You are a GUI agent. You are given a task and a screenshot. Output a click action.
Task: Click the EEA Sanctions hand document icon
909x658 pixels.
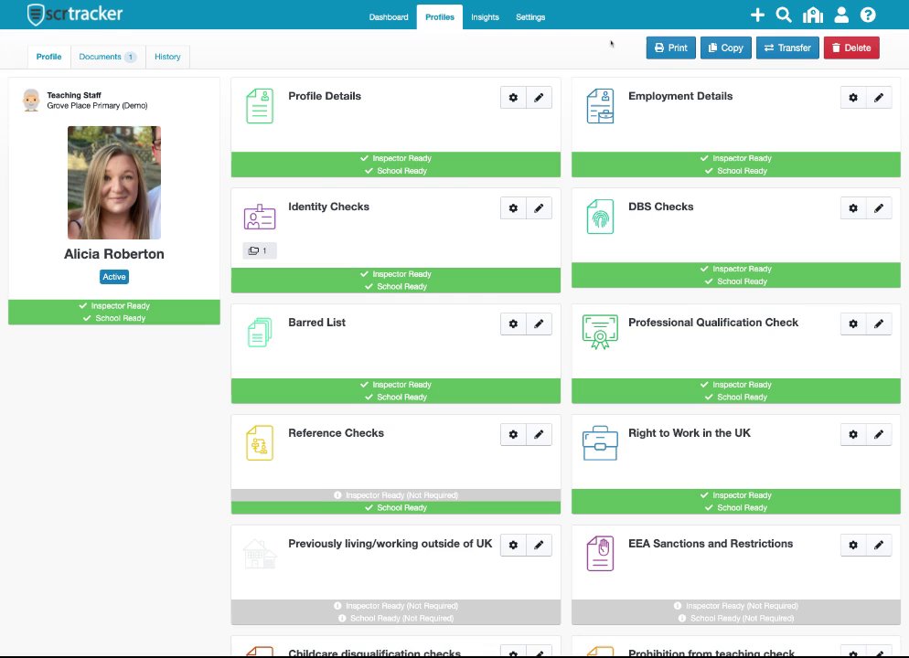click(600, 554)
